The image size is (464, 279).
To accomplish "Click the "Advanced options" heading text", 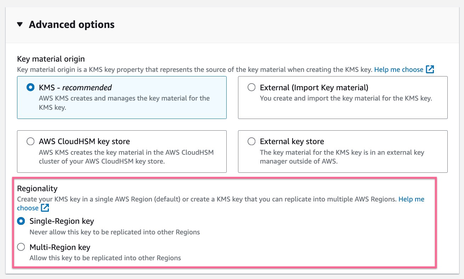I will [72, 25].
